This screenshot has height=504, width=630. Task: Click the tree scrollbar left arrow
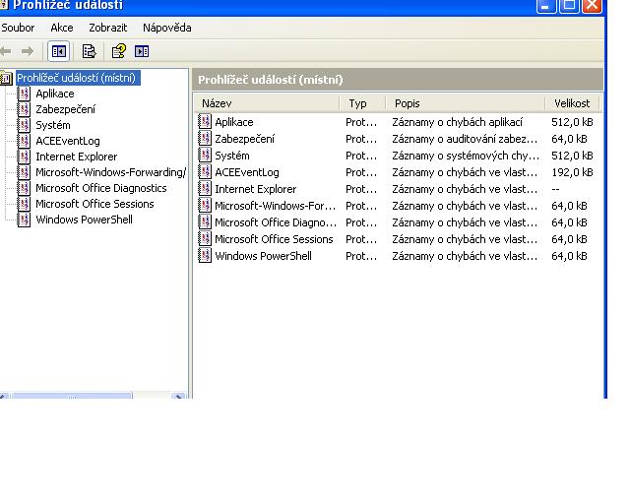click(x=4, y=396)
